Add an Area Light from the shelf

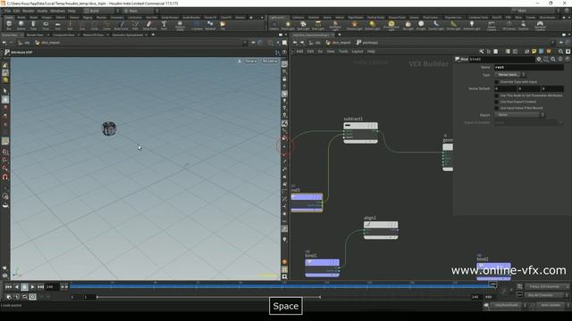tap(318, 25)
